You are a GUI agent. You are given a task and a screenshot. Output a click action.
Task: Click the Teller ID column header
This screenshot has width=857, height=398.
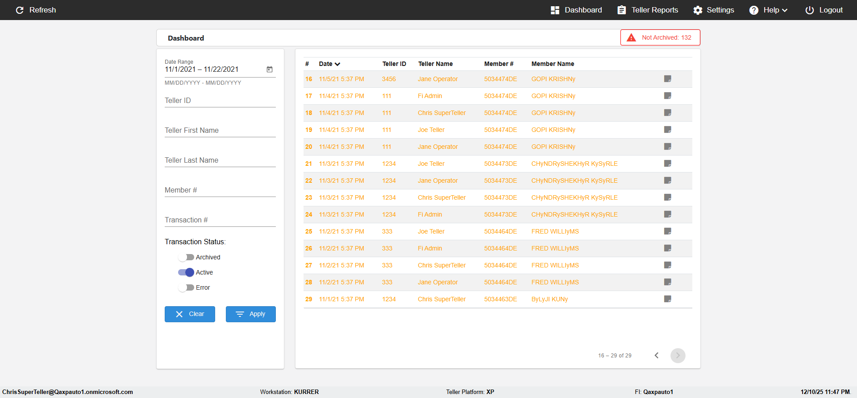pyautogui.click(x=394, y=64)
